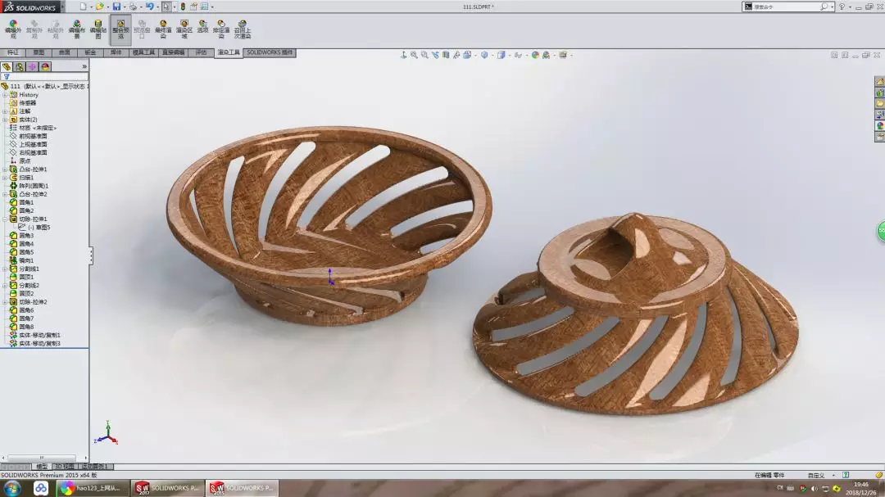This screenshot has width=885, height=497.
Task: Select 镜向1 mirror feature
Action: [21, 260]
